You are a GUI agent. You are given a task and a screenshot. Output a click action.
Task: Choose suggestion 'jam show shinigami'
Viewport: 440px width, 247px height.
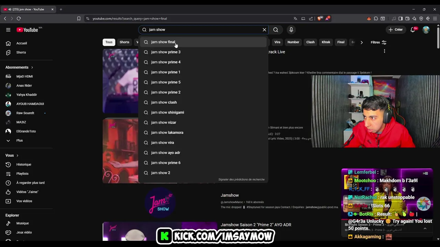(203, 113)
